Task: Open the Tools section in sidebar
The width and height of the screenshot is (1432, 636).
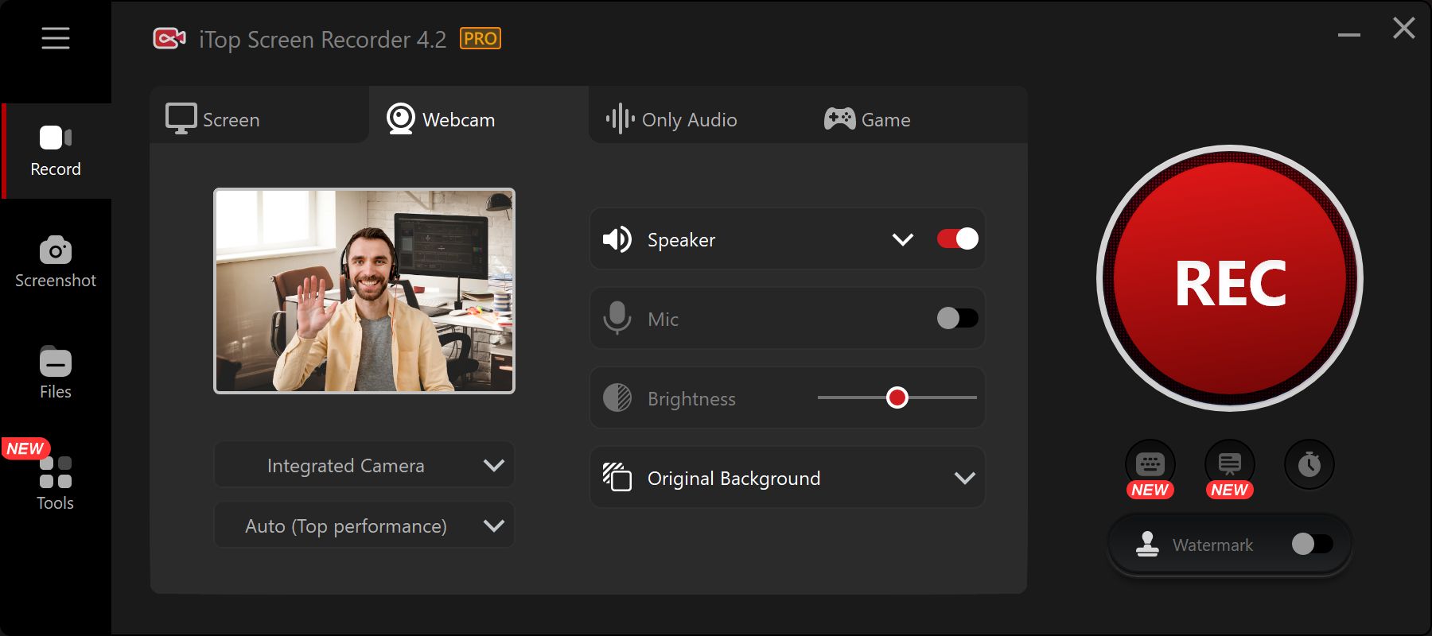Action: [56, 483]
